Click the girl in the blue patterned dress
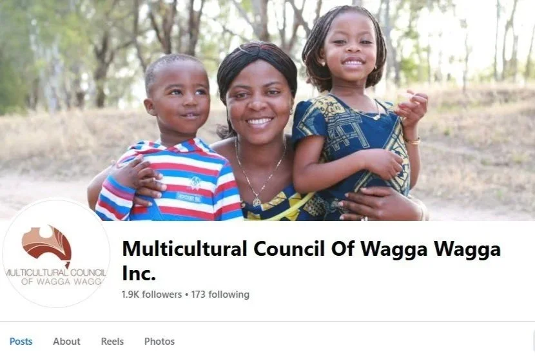 (355, 113)
